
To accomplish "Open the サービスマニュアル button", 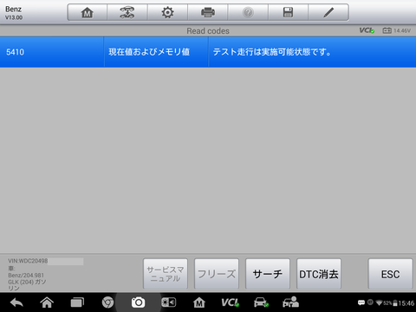I will pyautogui.click(x=166, y=274).
